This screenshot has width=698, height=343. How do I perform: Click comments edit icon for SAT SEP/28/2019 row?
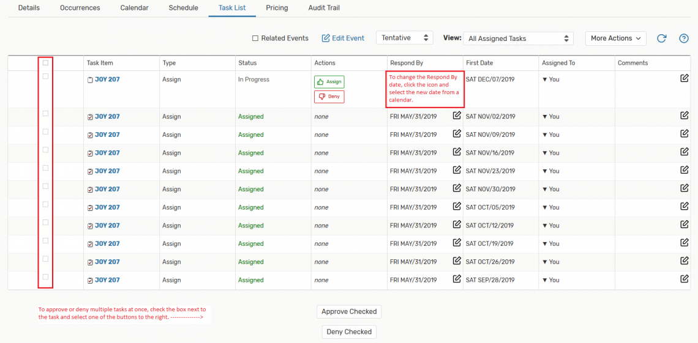click(685, 279)
